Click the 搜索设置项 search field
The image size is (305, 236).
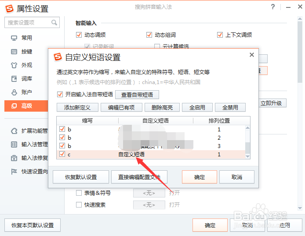click(x=32, y=22)
